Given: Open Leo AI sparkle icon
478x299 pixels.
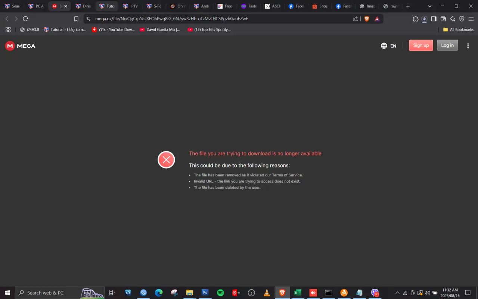Looking at the screenshot, I should click(453, 19).
